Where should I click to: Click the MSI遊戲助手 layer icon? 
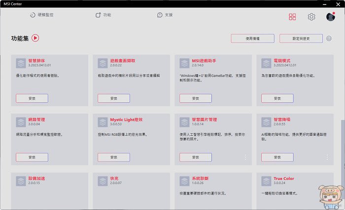184,63
